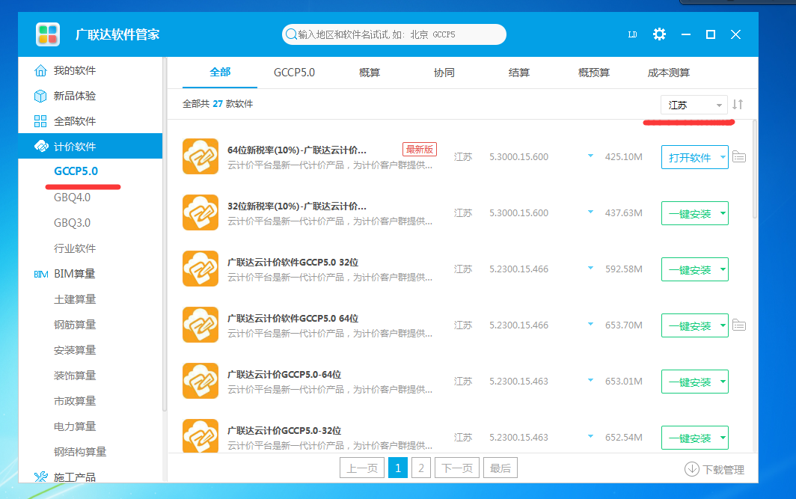Click app icon of 广联达云计价软件GCCP5.0 32位
796x499 pixels.
click(x=200, y=269)
